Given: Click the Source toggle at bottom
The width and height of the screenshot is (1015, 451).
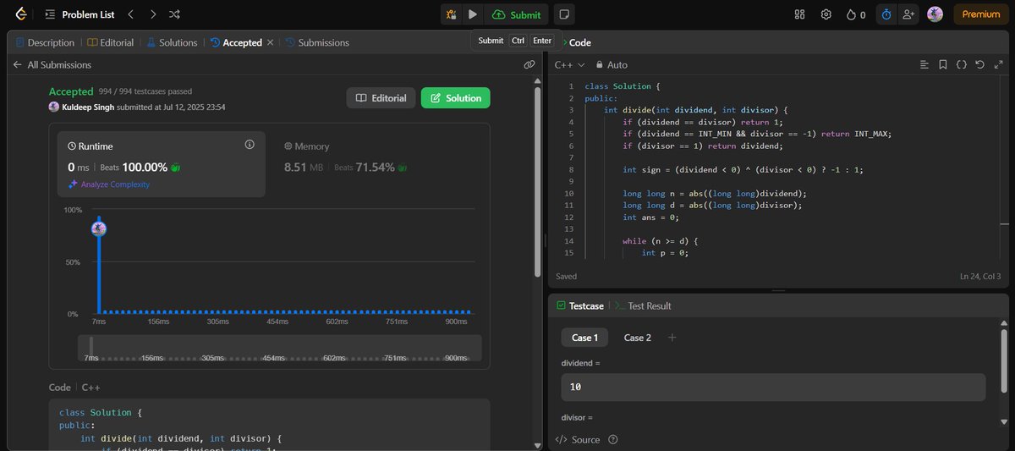Looking at the screenshot, I should (x=578, y=439).
